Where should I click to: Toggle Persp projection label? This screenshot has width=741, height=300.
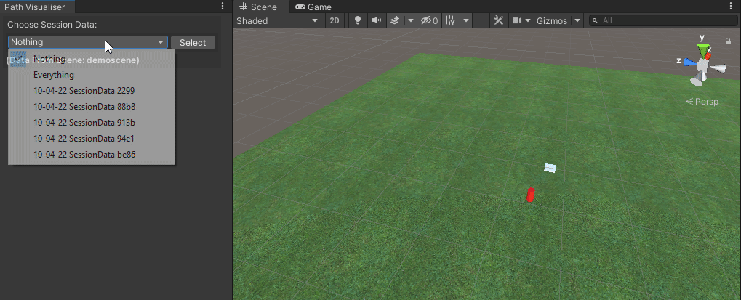click(x=702, y=102)
